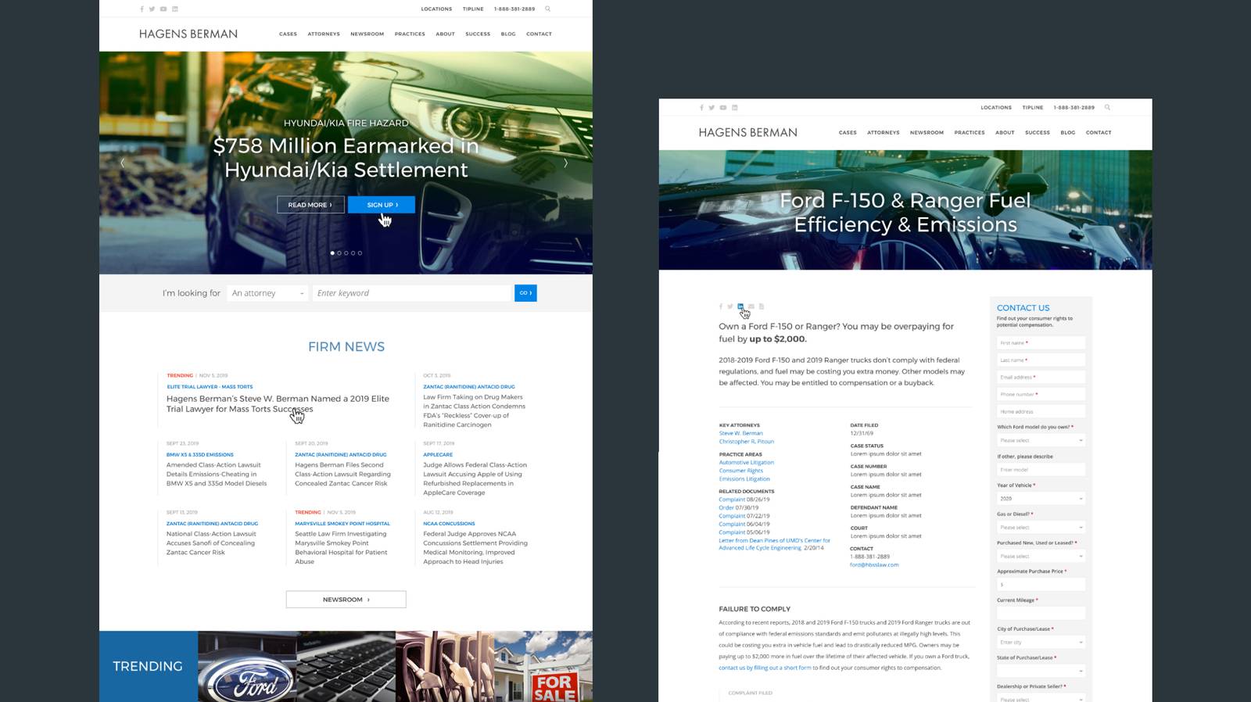Viewport: 1251px width, 702px height.
Task: Open NEWSROOM nav item on left homepage
Action: pos(367,34)
